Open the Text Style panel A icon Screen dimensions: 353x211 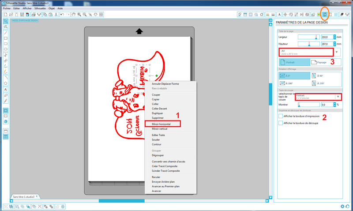click(279, 15)
